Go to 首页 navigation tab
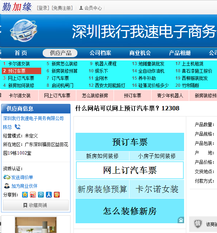The height and width of the screenshot is (233, 217). (x=21, y=53)
